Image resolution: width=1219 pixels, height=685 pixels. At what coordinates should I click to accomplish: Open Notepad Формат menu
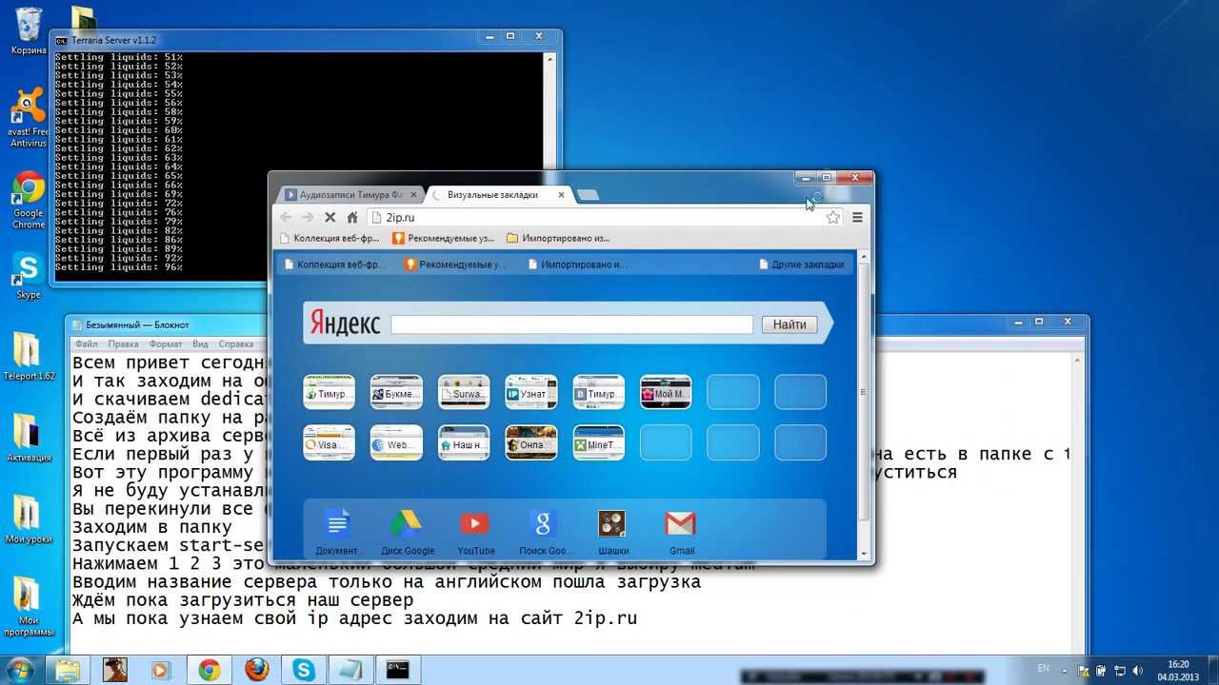click(166, 343)
